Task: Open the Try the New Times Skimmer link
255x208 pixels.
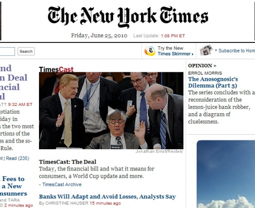Action: pos(176,51)
